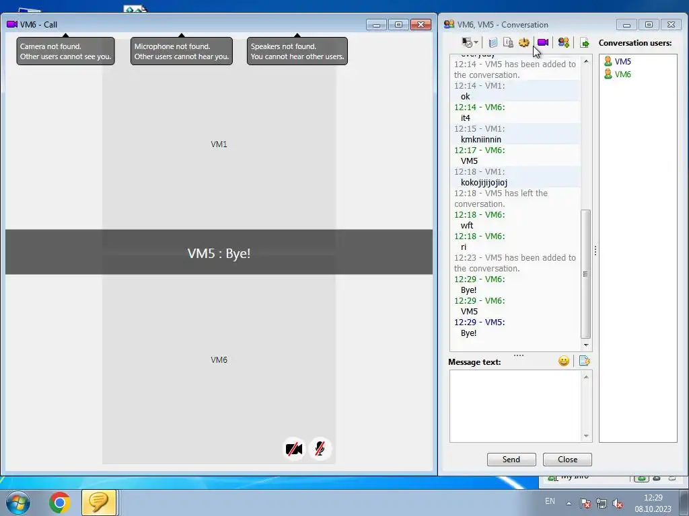Toggle the camera off button in call
The height and width of the screenshot is (516, 689).
(x=294, y=449)
